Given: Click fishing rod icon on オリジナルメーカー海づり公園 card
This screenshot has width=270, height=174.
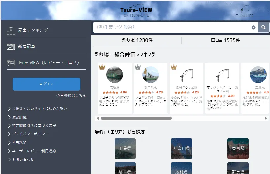Looking at the screenshot, I should (x=222, y=75).
